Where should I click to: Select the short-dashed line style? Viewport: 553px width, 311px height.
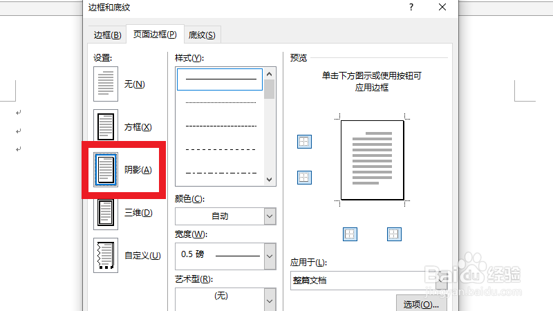tap(221, 126)
